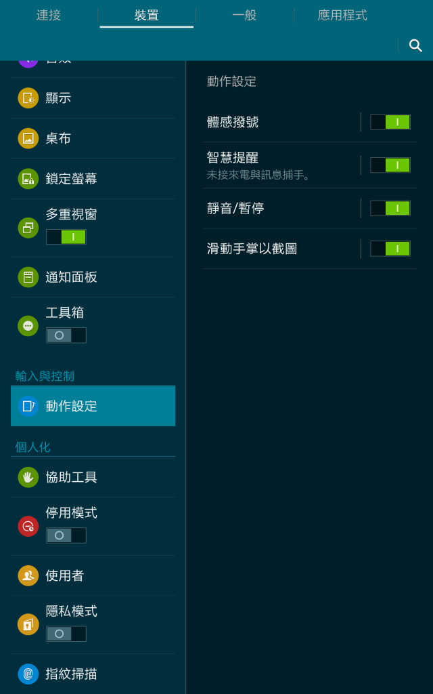Open the 一般 tab
Screen dimensions: 433x694
244,15
